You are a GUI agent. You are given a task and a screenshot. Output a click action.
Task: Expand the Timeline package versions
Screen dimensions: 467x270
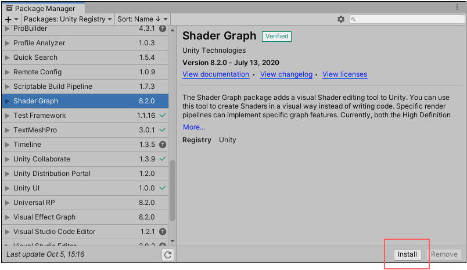click(x=8, y=145)
